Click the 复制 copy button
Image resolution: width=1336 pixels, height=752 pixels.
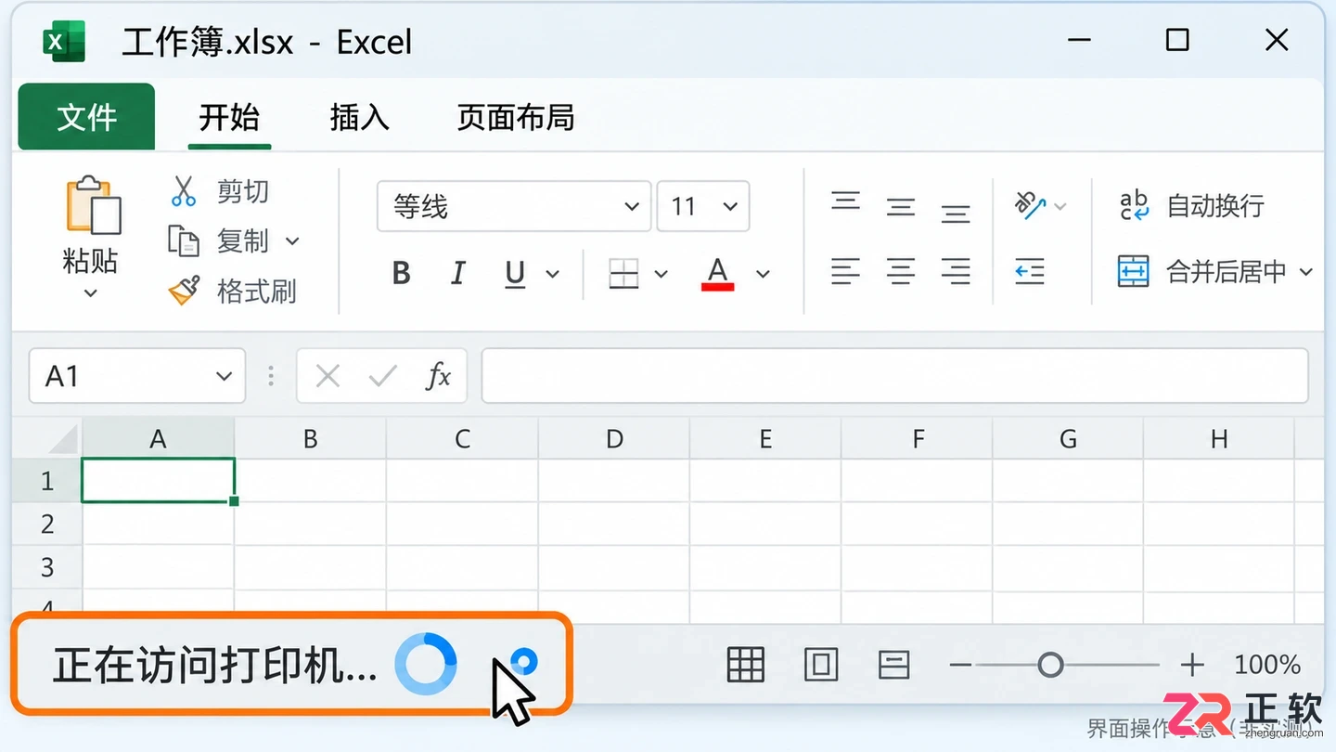219,241
